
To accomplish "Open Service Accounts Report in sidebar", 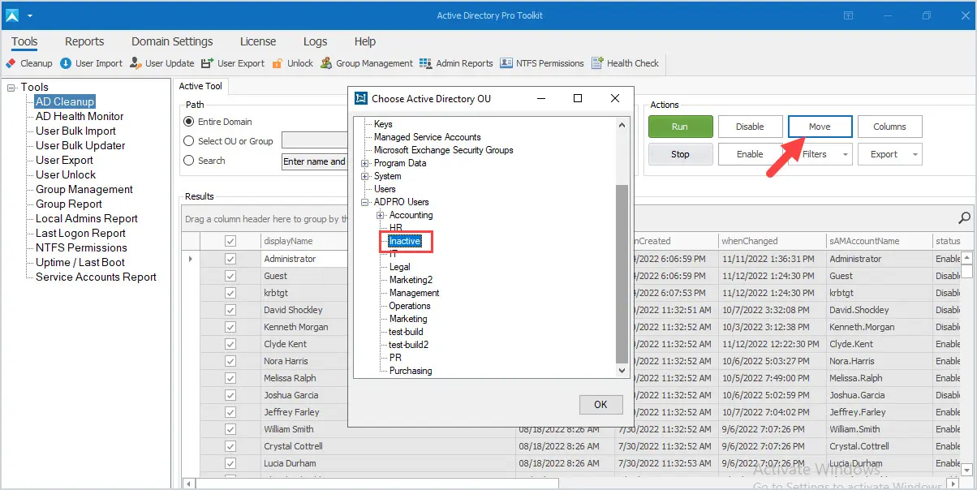I will [96, 277].
